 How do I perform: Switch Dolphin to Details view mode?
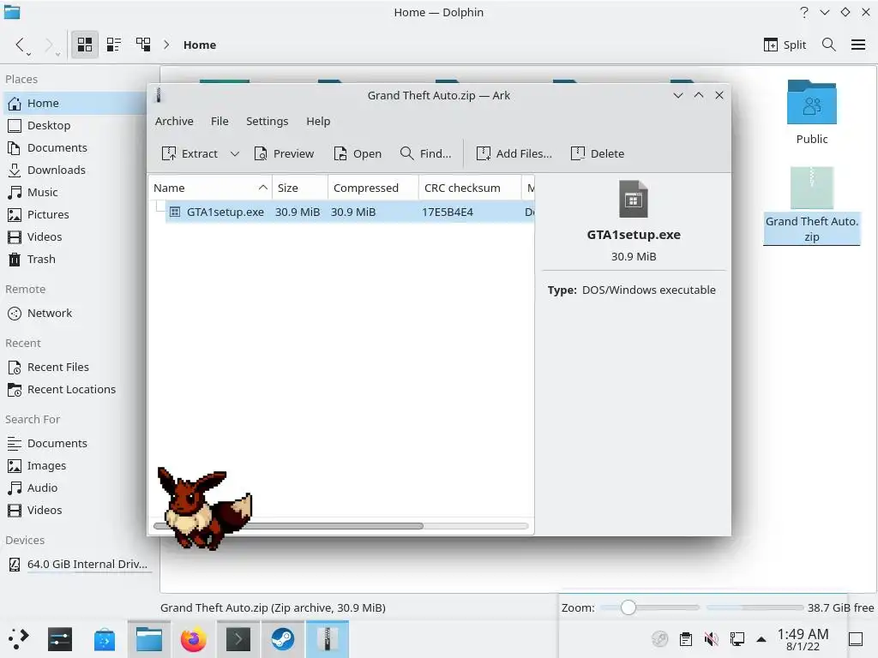(143, 45)
